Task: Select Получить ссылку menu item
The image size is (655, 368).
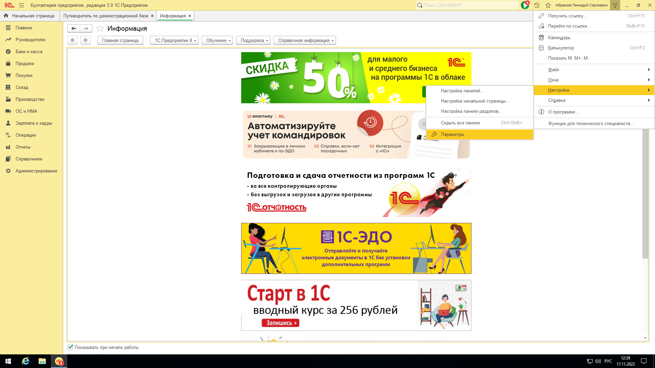Action: tap(594, 16)
